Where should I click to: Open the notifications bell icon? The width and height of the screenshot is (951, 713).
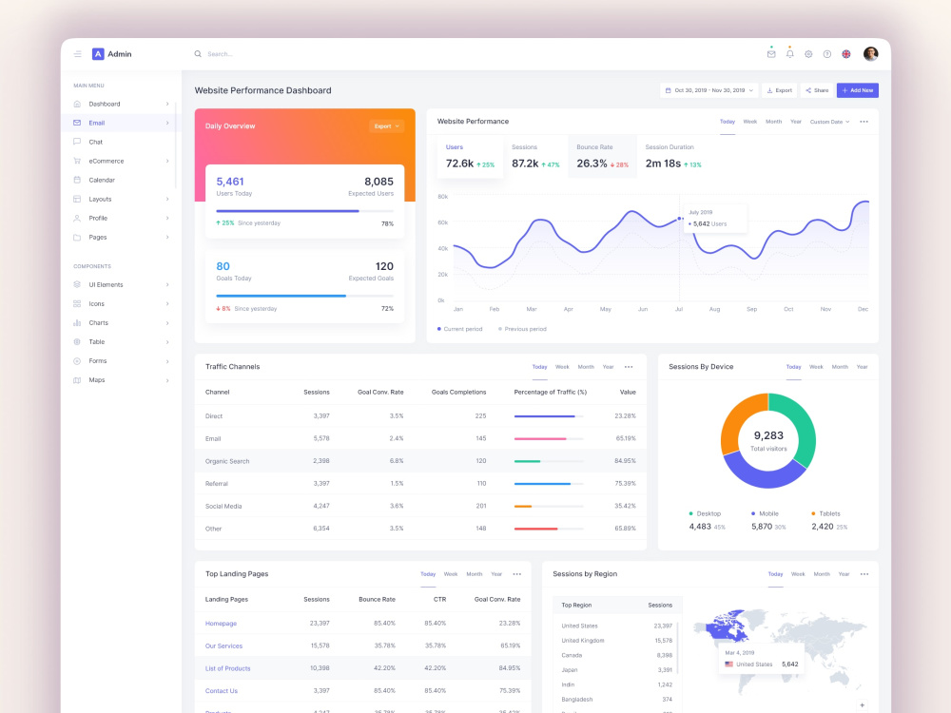pos(789,54)
